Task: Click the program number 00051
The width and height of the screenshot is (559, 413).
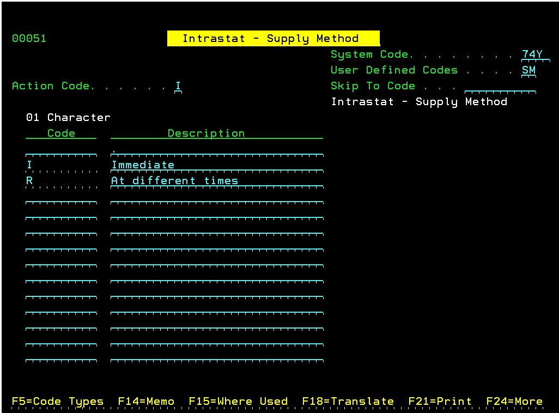Action: coord(29,38)
